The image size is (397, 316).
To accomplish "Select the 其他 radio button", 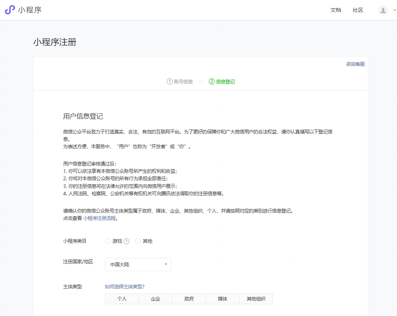I will (138, 241).
